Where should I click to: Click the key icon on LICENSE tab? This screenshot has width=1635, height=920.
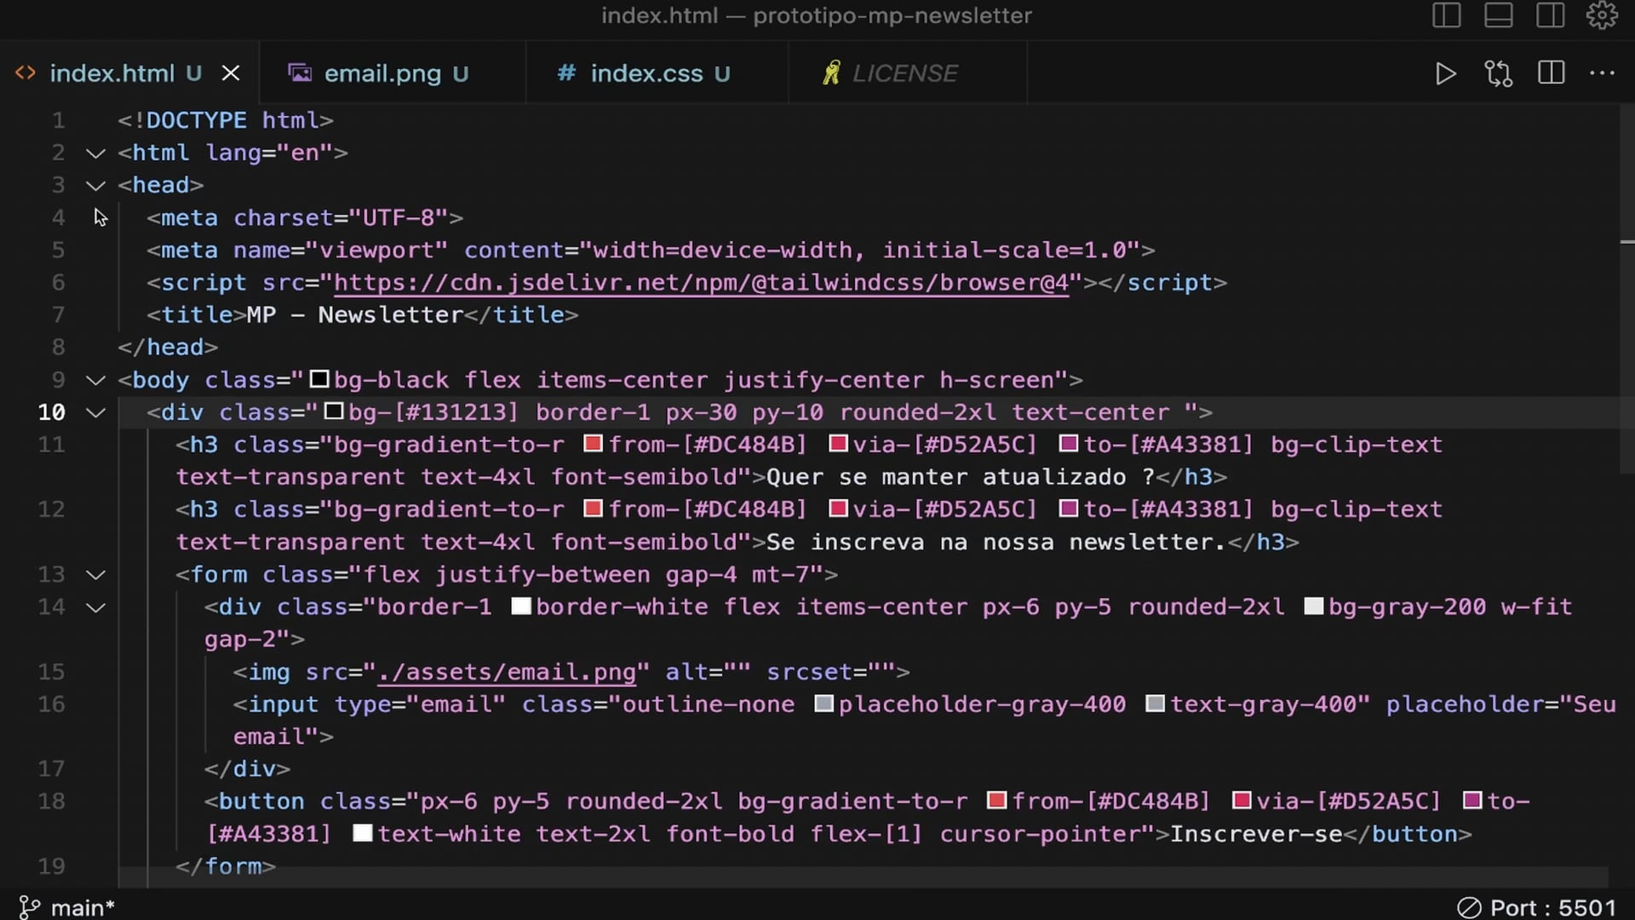point(831,73)
